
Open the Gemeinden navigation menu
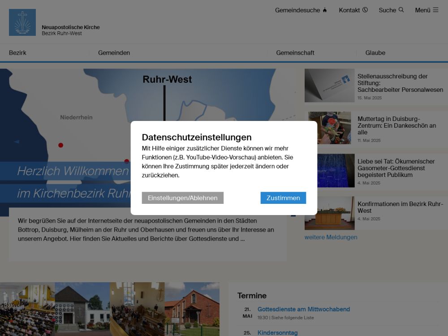coord(114,53)
